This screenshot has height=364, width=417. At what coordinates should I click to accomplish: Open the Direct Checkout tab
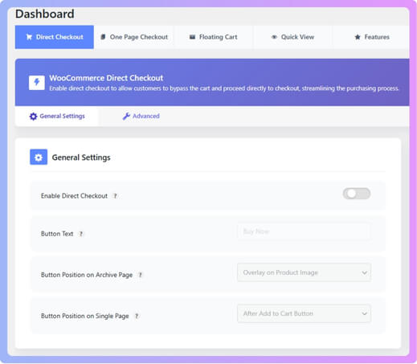click(55, 37)
